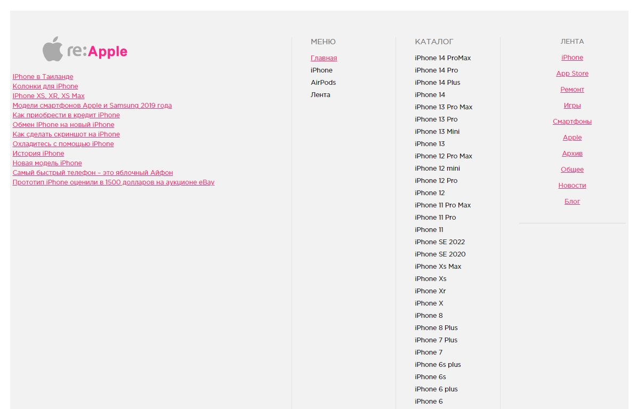Open iPhone SE 2020 catalog item
637x409 pixels.
pos(440,254)
